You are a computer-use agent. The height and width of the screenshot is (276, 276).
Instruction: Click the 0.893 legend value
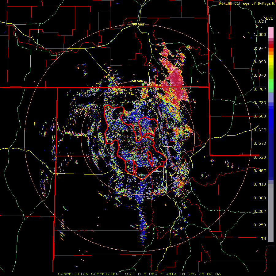[260, 62]
